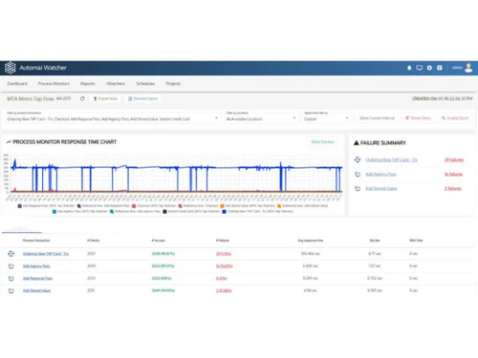Toggle orange Add Stored Value legend swatch
478x358 pixels.
point(222,206)
